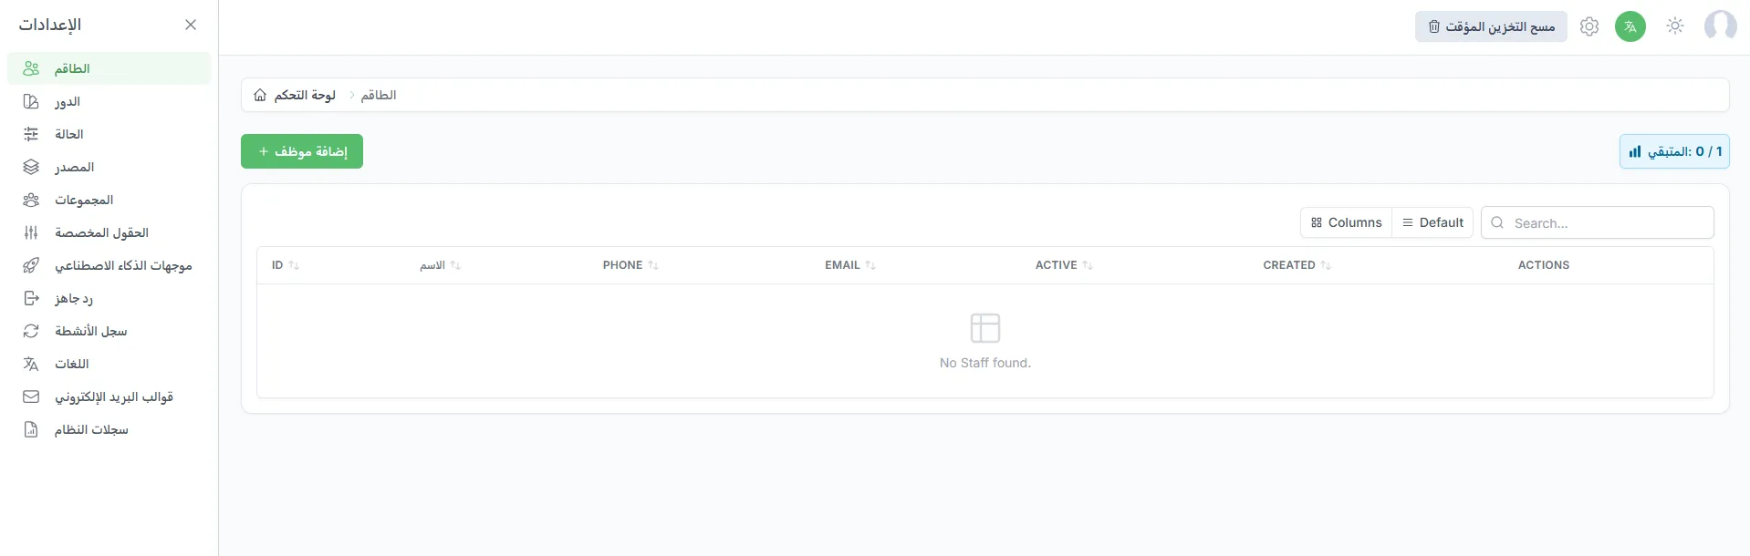This screenshot has width=1750, height=556.
Task: Open AI prompts (موجهات الذكاء الاصطناعي) menu item
Action: [109, 265]
